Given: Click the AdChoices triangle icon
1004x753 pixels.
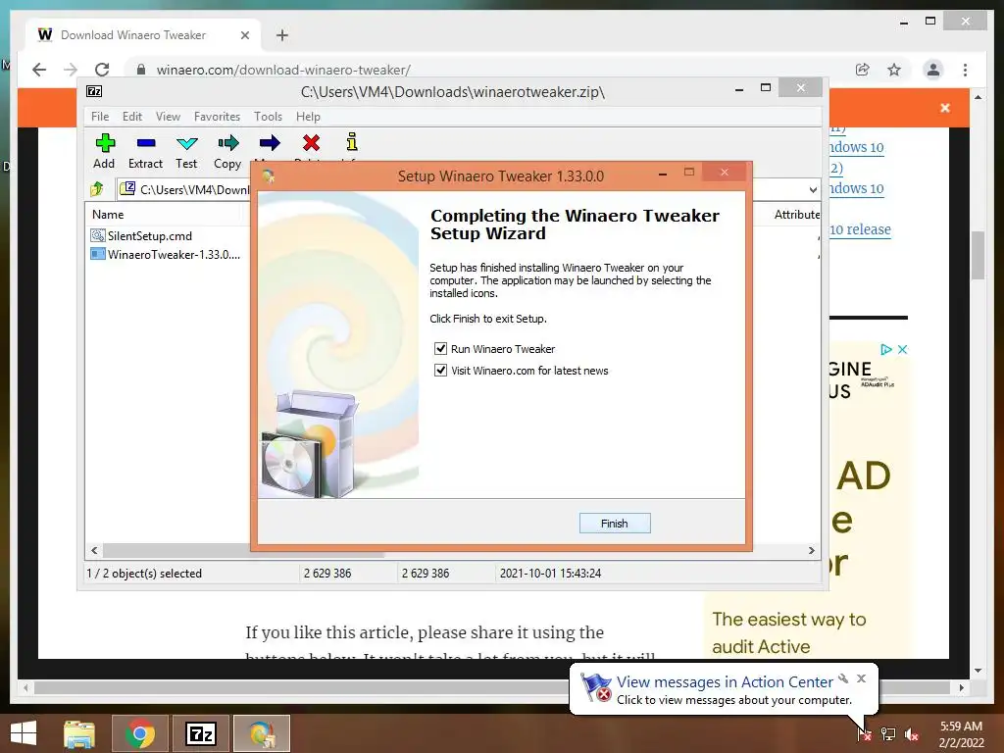Looking at the screenshot, I should pos(886,350).
